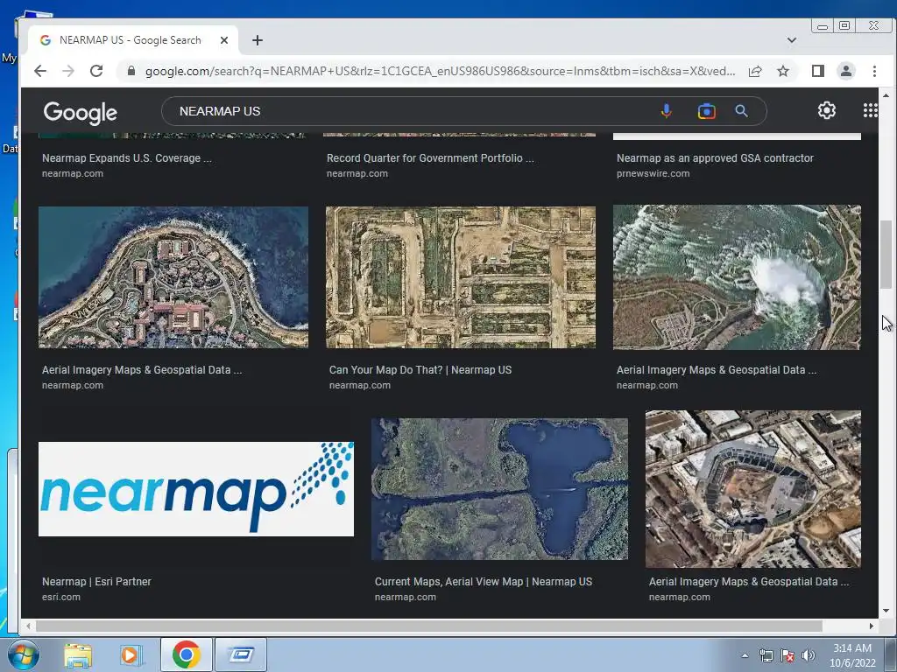Click the horizontal scrollbar thumb
Image resolution: width=897 pixels, height=672 pixels.
[x=429, y=626]
